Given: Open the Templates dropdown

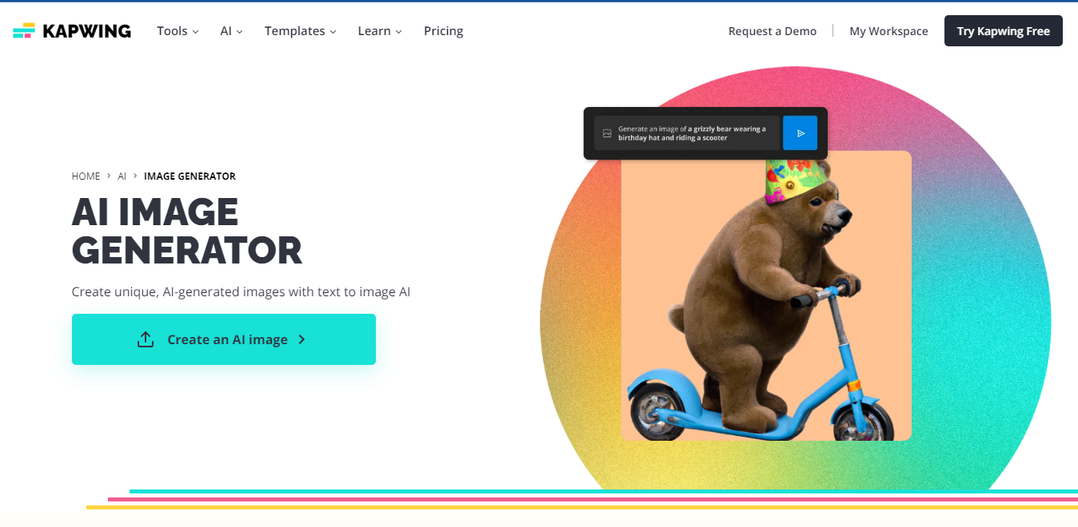Looking at the screenshot, I should (300, 31).
